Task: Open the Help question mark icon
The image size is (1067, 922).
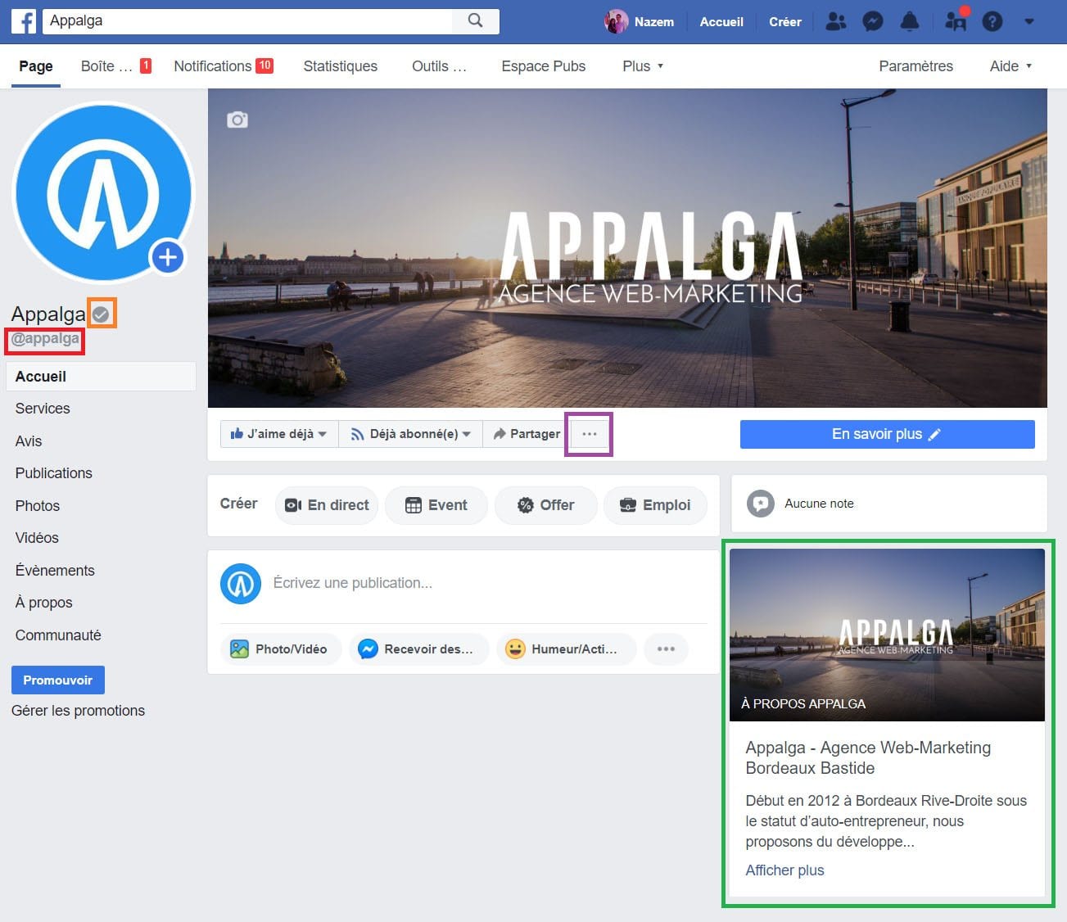Action: 992,21
